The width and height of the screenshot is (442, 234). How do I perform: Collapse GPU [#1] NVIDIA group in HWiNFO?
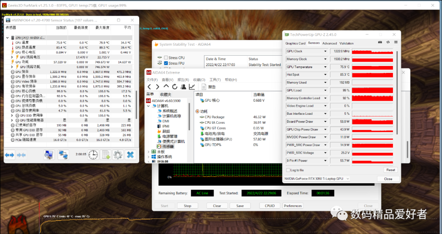(x=8, y=38)
